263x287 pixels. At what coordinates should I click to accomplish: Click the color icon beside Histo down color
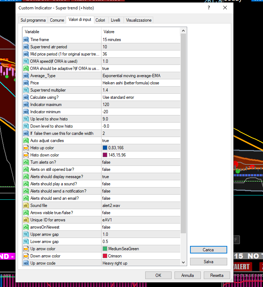coord(26,155)
